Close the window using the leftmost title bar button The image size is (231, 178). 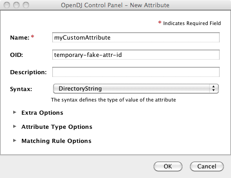pyautogui.click(x=7, y=5)
